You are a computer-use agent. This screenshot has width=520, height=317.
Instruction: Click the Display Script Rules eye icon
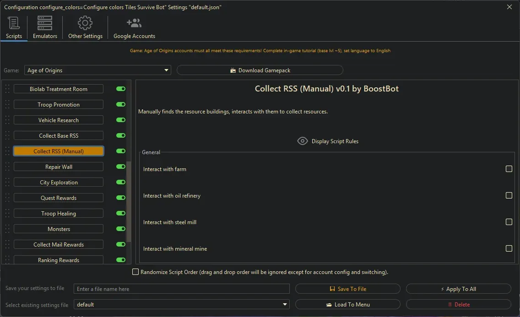(303, 141)
